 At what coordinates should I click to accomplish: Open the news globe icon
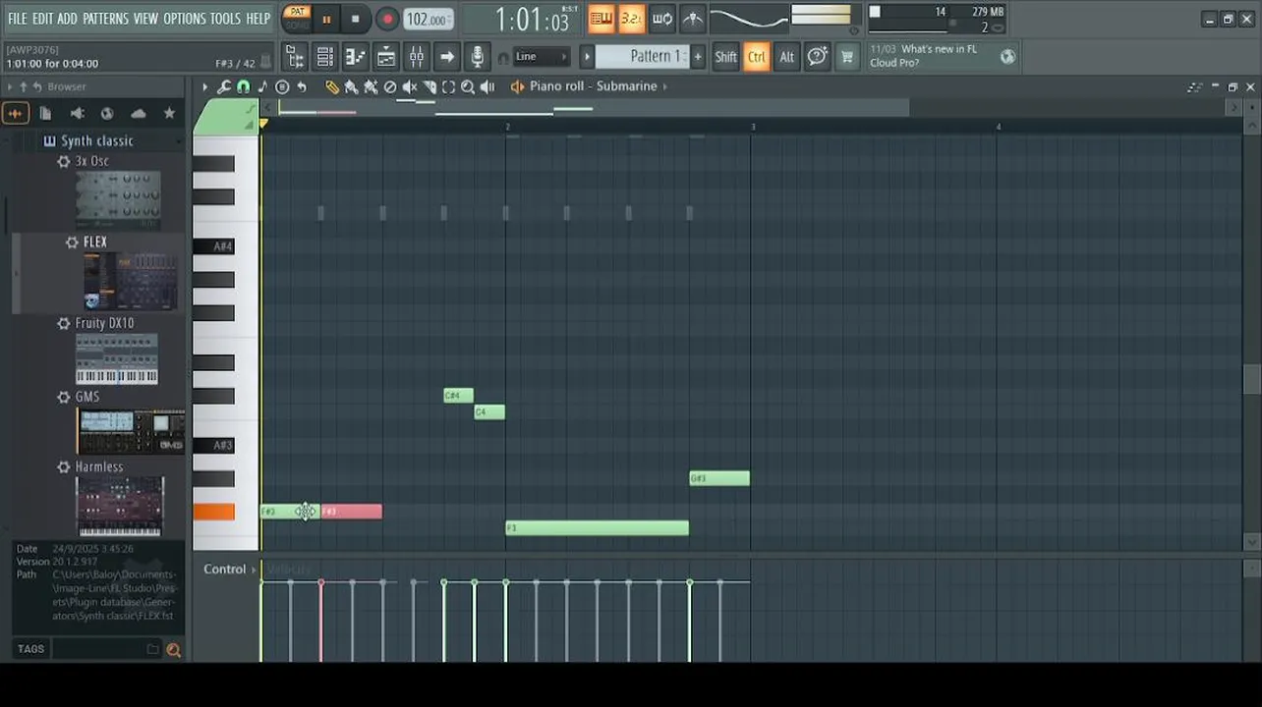[1007, 57]
